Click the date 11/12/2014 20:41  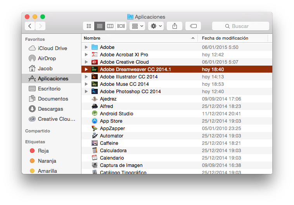point(221,114)
